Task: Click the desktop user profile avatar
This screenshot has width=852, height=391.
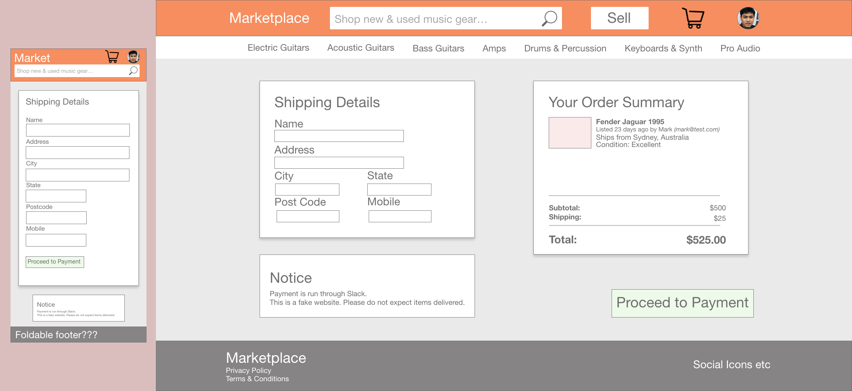Action: point(748,18)
